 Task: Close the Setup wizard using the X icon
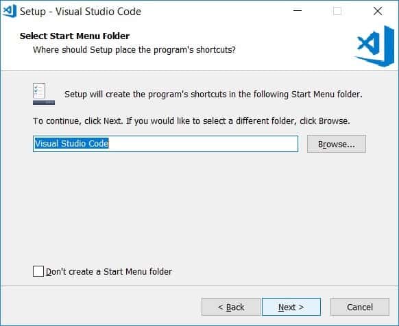coord(378,11)
